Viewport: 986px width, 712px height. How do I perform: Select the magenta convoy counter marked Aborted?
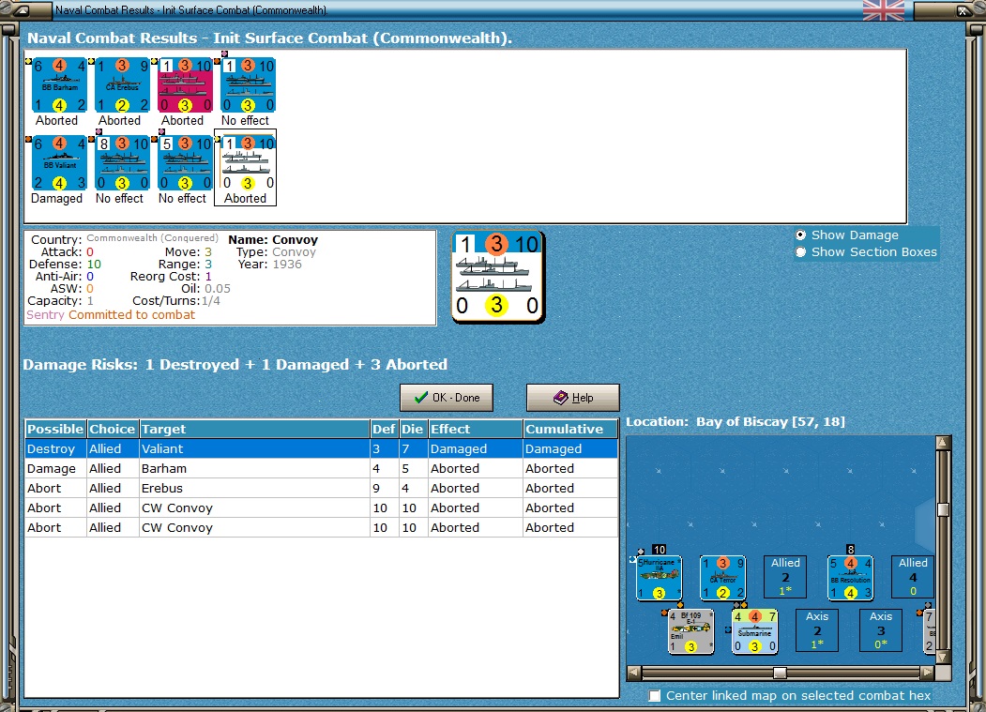186,85
